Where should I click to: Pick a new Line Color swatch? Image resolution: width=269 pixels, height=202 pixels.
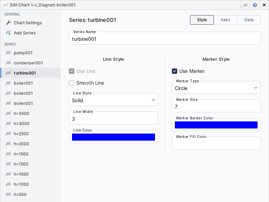113,137
